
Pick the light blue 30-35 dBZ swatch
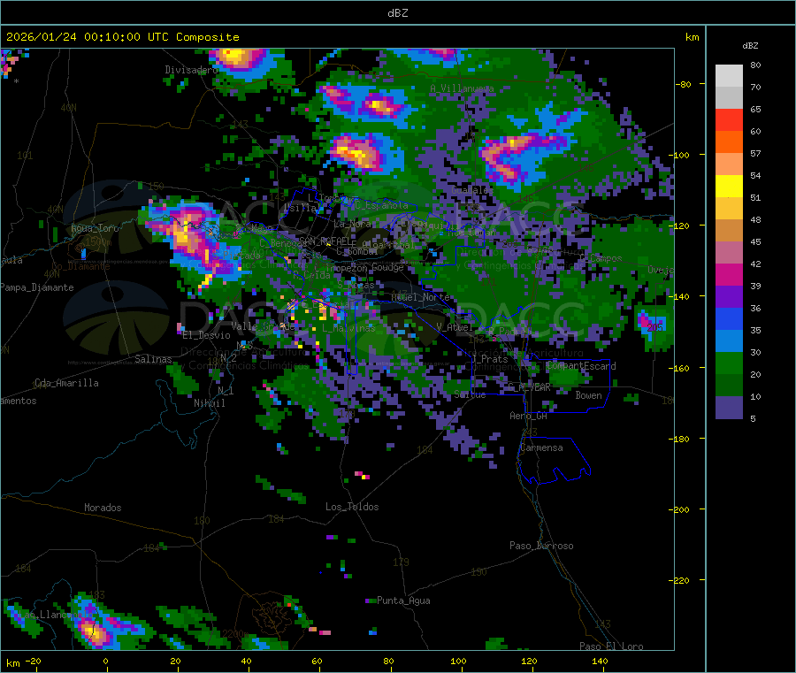click(729, 340)
